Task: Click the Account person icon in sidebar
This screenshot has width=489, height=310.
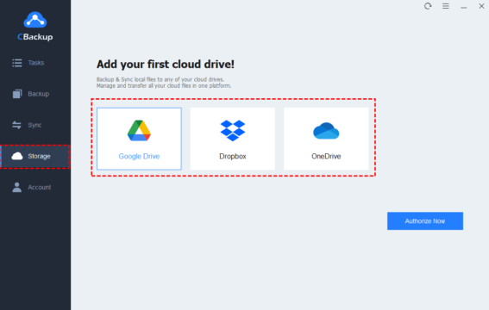Action: pos(17,187)
